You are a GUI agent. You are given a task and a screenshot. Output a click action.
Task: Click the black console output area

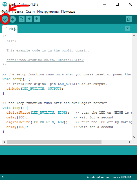[68, 164]
